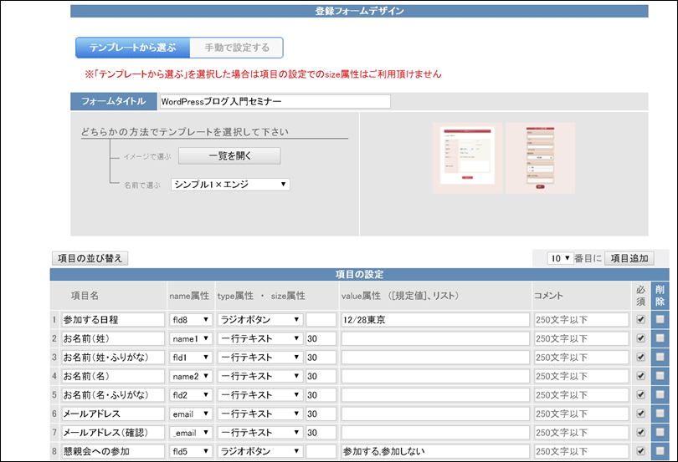Click the 項目の並び替え button
This screenshot has width=678, height=462.
(x=90, y=258)
